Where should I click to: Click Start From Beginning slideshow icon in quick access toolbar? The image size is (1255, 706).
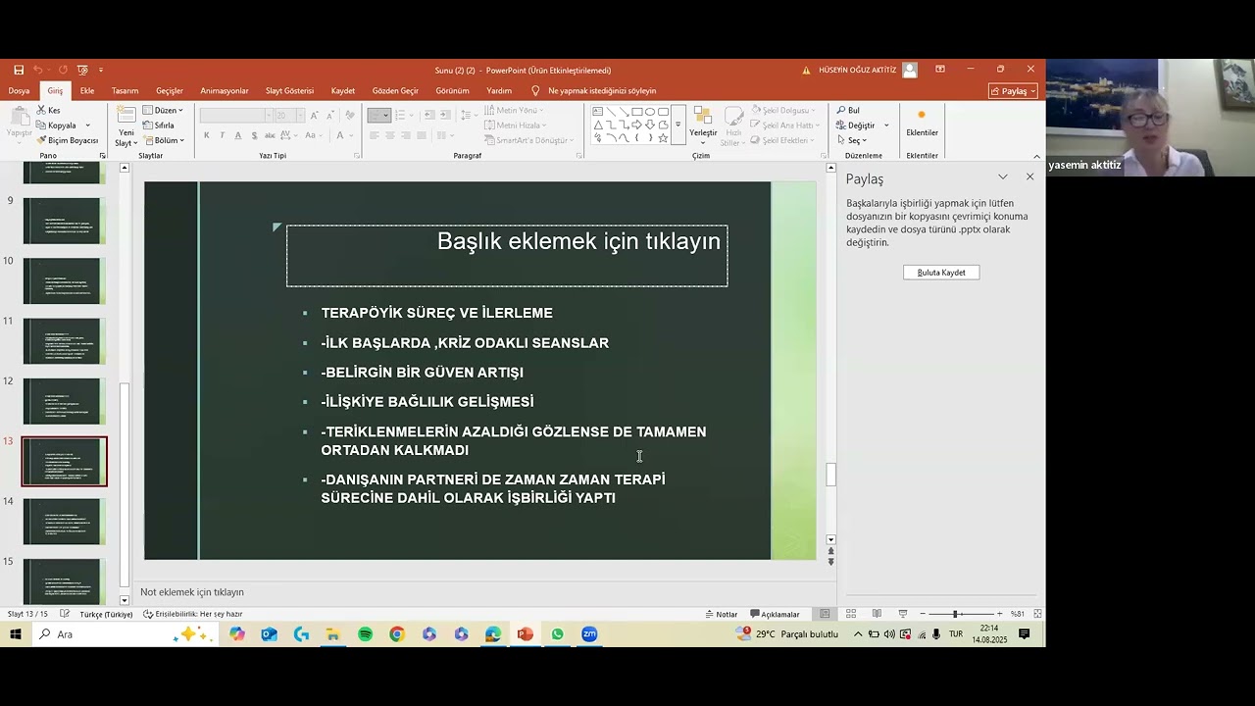tap(82, 70)
